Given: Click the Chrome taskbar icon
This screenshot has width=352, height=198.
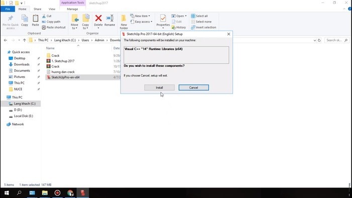Looking at the screenshot, I should coord(70,193).
